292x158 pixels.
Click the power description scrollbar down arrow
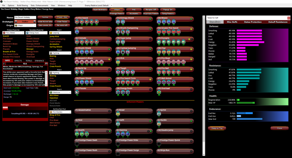(x=46, y=85)
